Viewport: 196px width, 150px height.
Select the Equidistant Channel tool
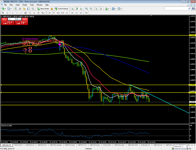(25, 13)
